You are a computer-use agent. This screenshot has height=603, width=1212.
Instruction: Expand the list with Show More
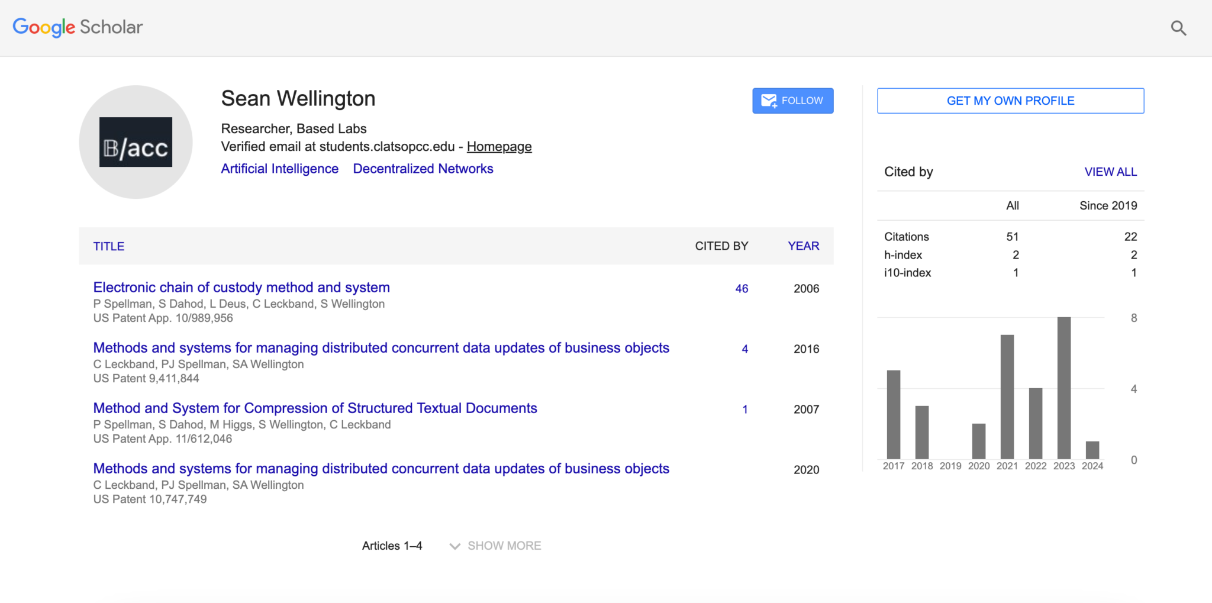point(495,546)
